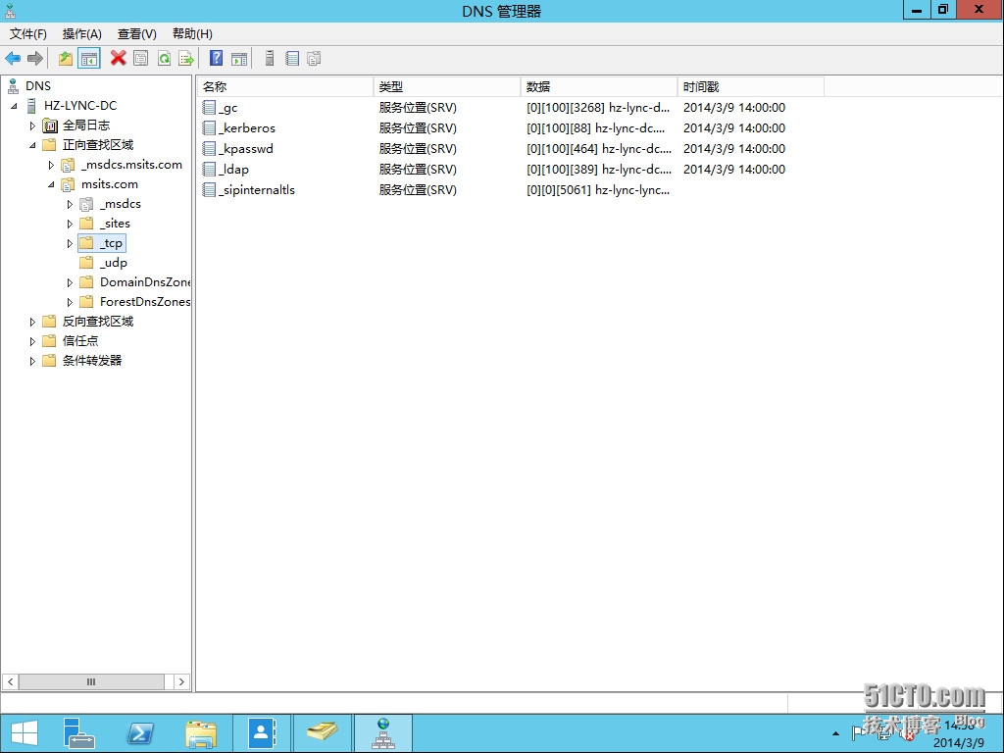Viewport: 1004px width, 753px height.
Task: Open the contacts-style taskbar app icon
Action: coord(262,733)
